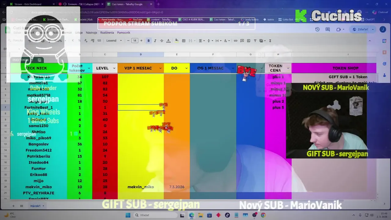Screen dimensions: 391x220
Task: Open vertical align options
Action: pos(210,41)
